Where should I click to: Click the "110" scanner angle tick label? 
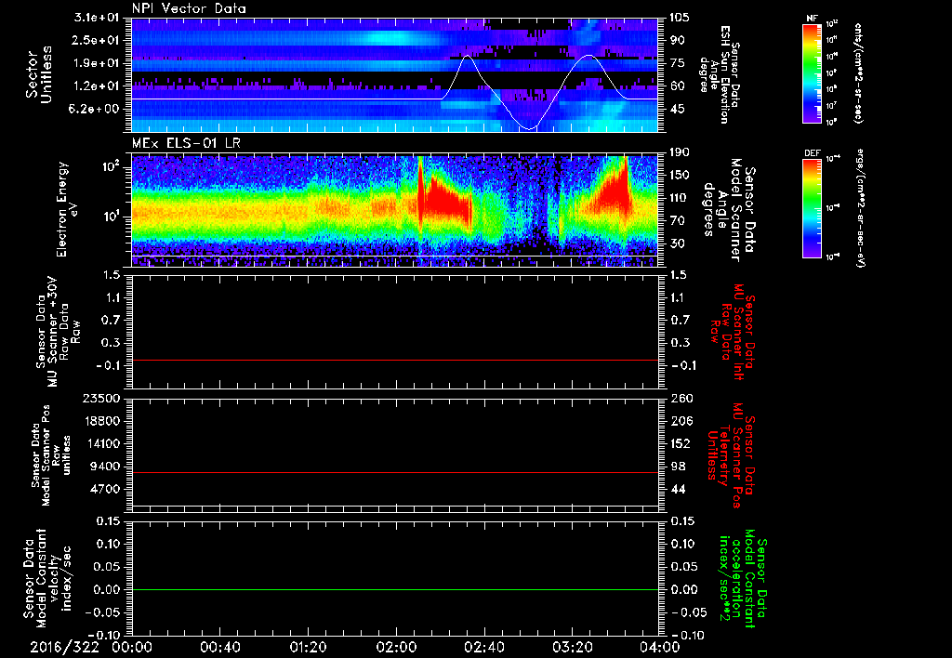tap(680, 198)
